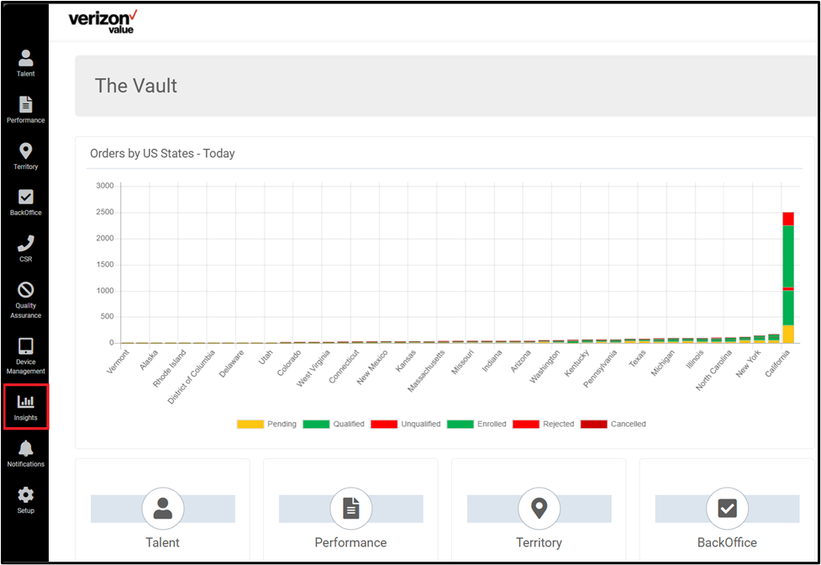
Task: Open the Talent section in sidebar
Action: click(x=25, y=63)
